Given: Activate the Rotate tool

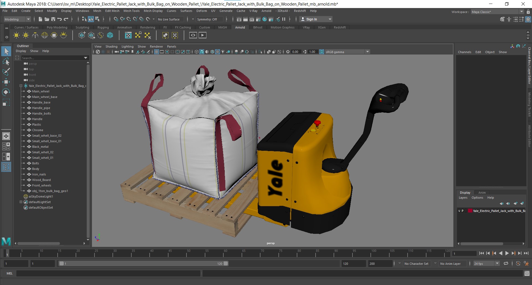Looking at the screenshot, I should [x=6, y=92].
